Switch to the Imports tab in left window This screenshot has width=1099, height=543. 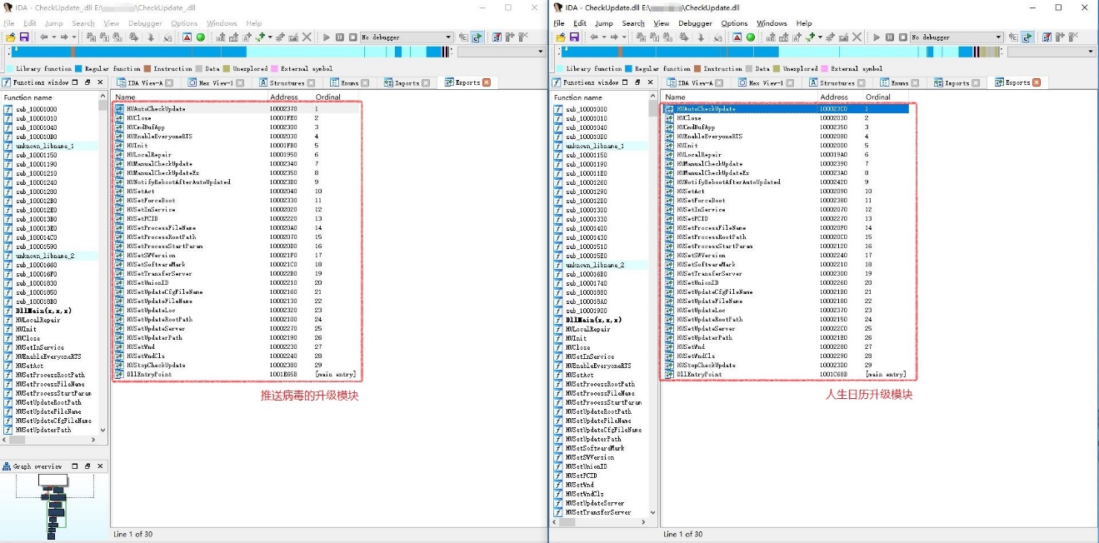tap(407, 82)
